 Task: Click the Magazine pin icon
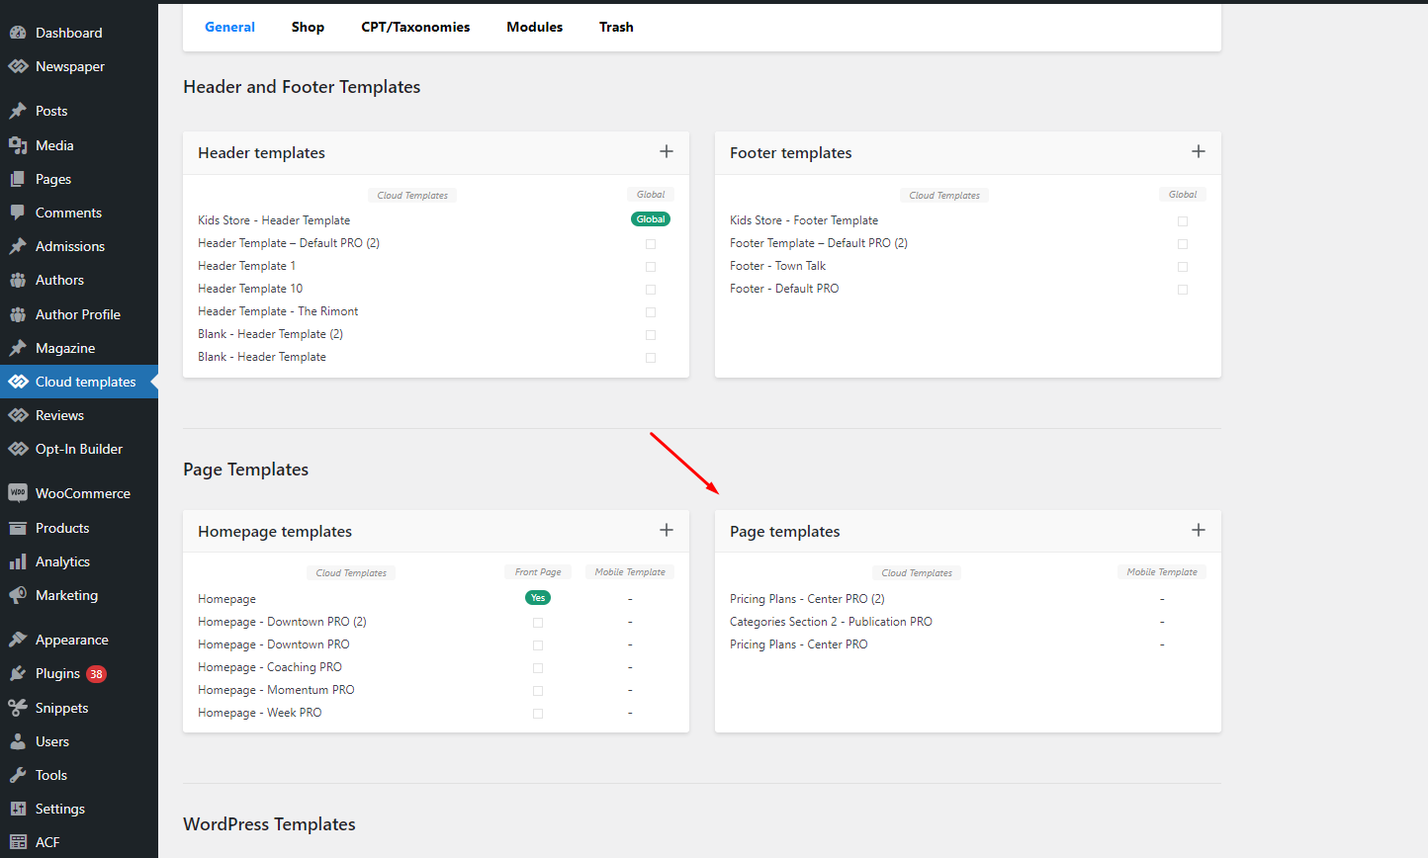tap(18, 348)
